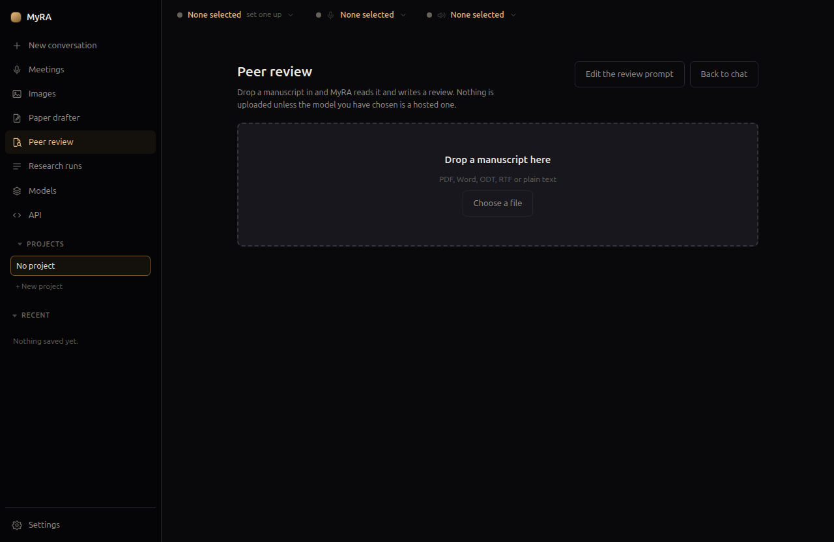Click the 'Nothing saved yet.' text
The width and height of the screenshot is (834, 542).
[46, 341]
